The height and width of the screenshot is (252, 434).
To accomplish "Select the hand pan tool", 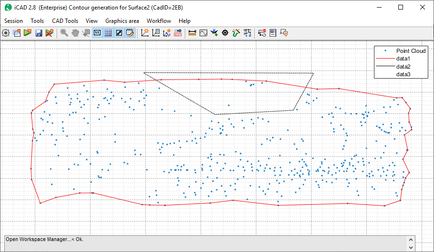I will [75, 33].
